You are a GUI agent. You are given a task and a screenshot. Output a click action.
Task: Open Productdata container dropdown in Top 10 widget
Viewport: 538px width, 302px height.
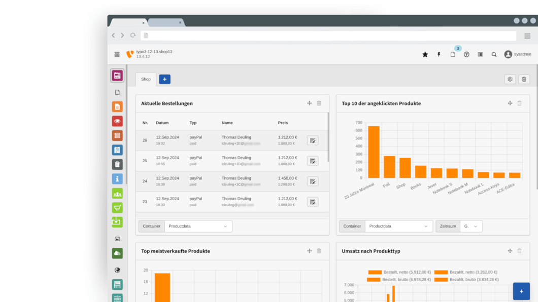click(398, 226)
